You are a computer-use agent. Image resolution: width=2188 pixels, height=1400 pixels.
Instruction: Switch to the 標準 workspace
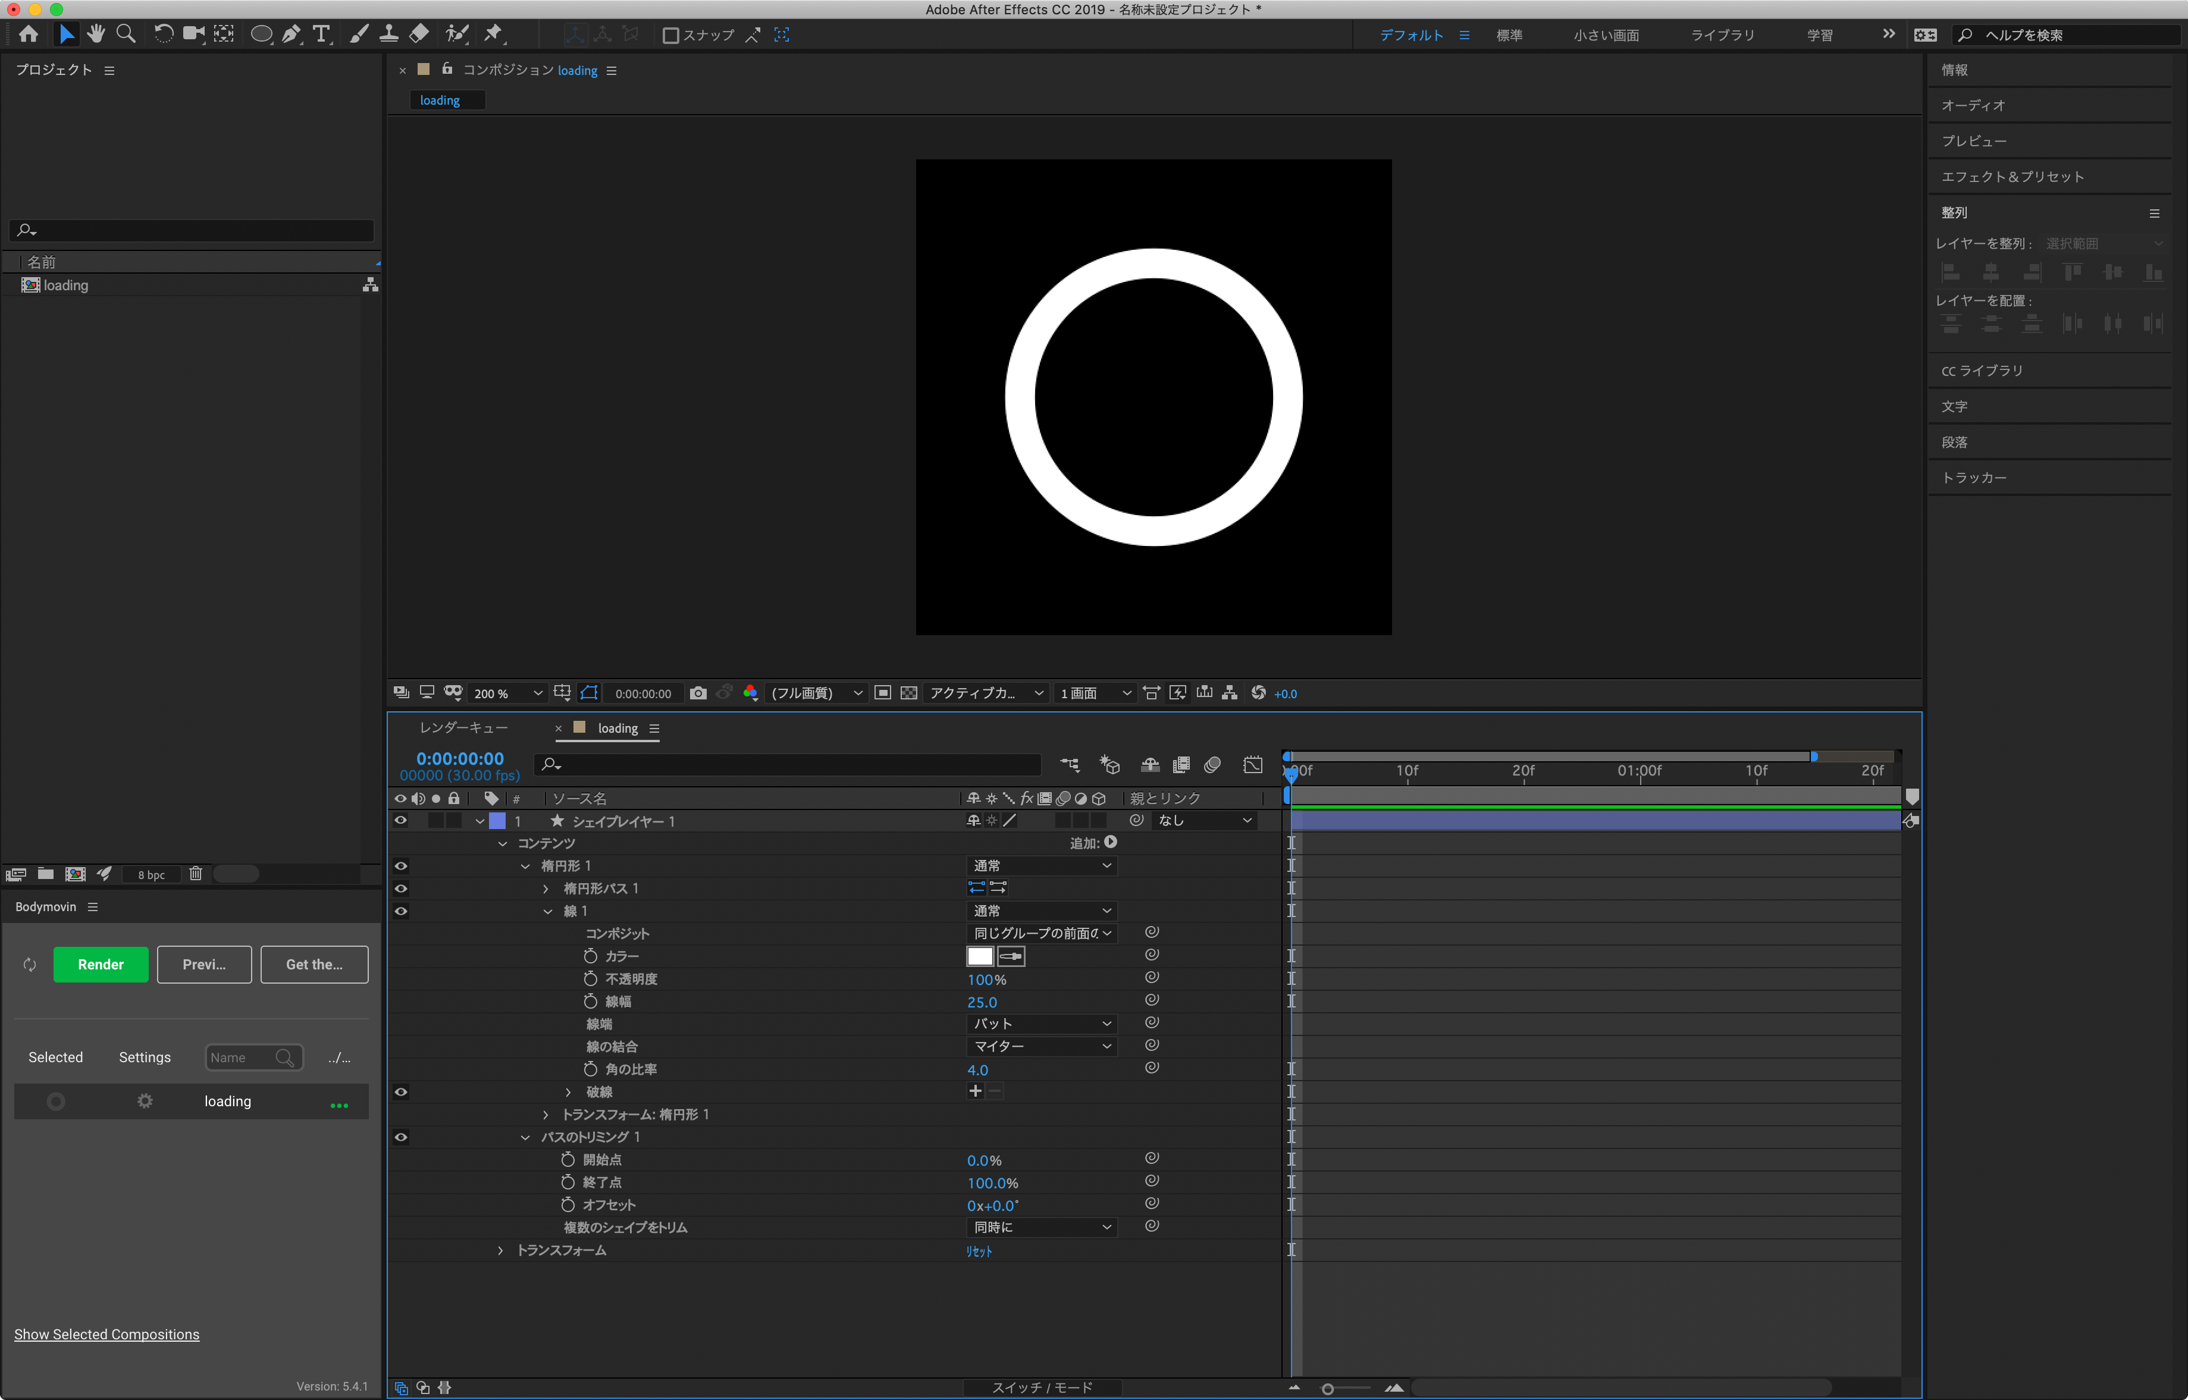coord(1510,36)
